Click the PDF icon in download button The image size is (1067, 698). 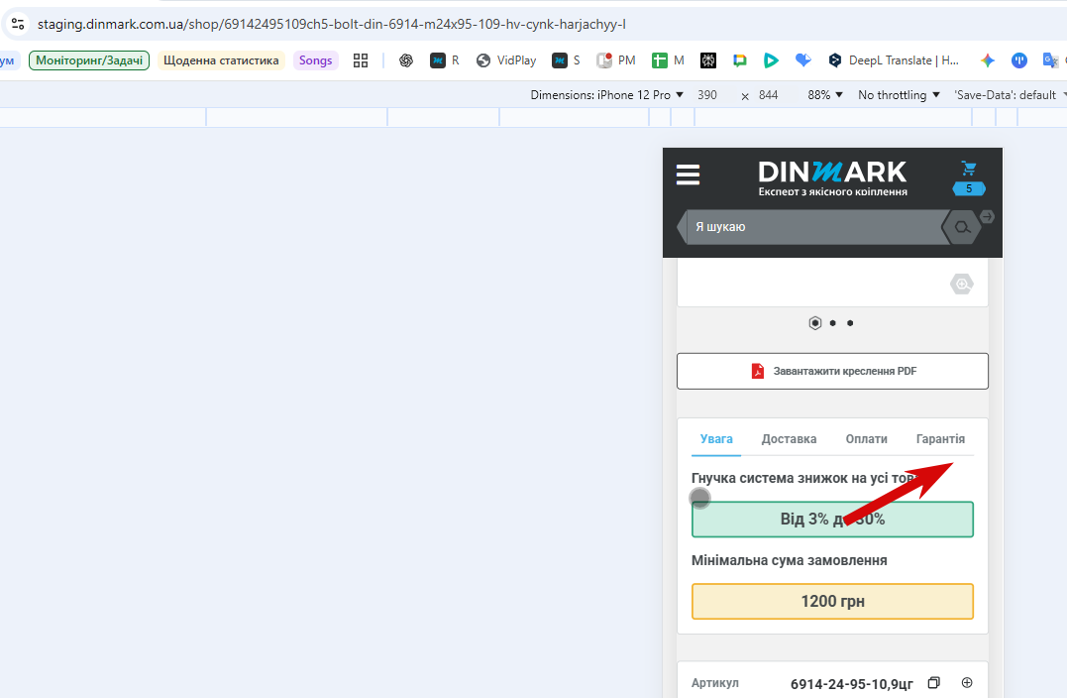pyautogui.click(x=757, y=371)
